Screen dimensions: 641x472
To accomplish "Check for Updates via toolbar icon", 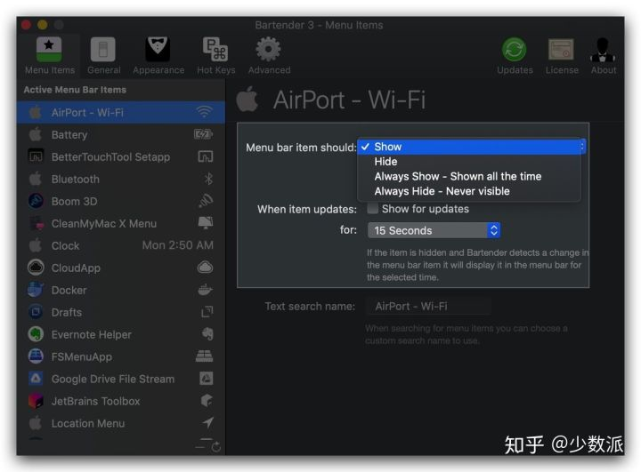I will pos(515,56).
